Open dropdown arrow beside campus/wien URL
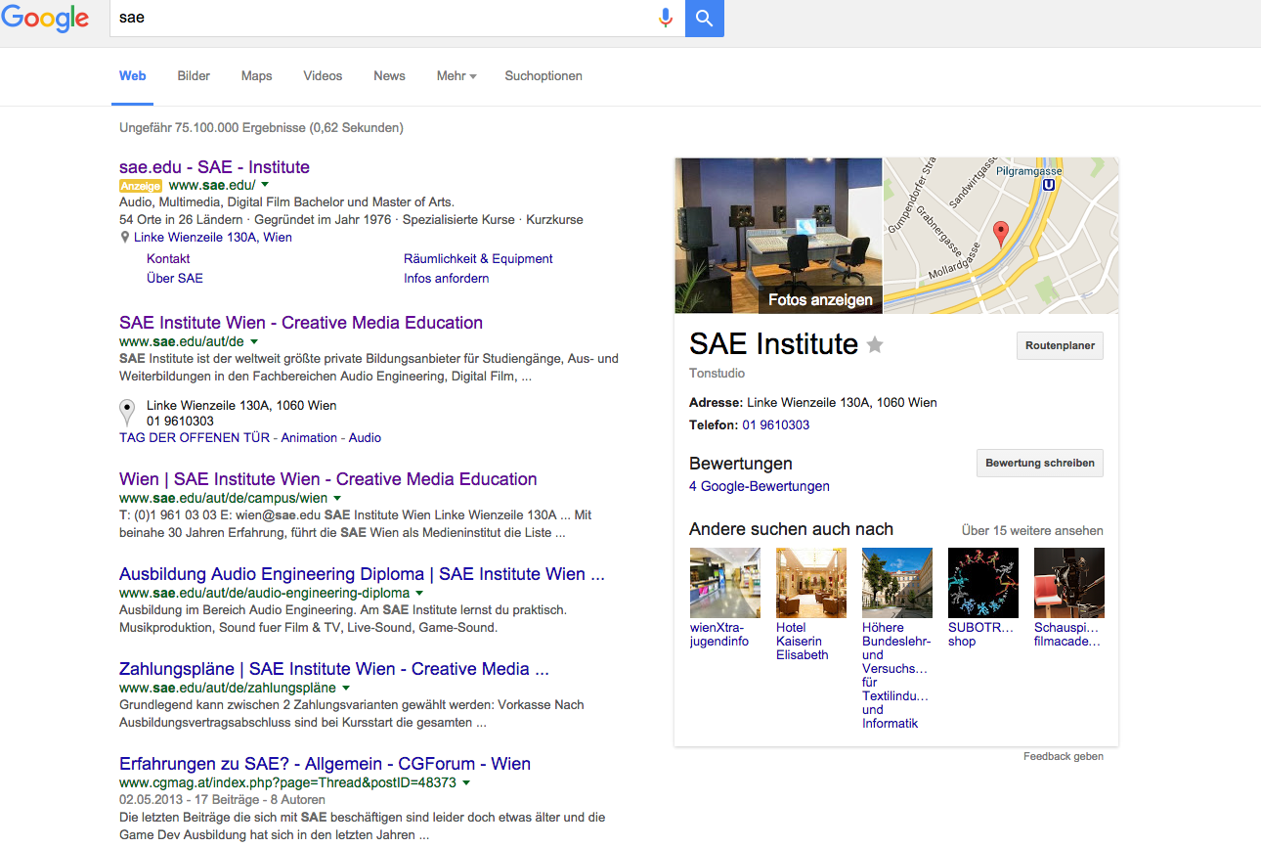 [x=337, y=498]
